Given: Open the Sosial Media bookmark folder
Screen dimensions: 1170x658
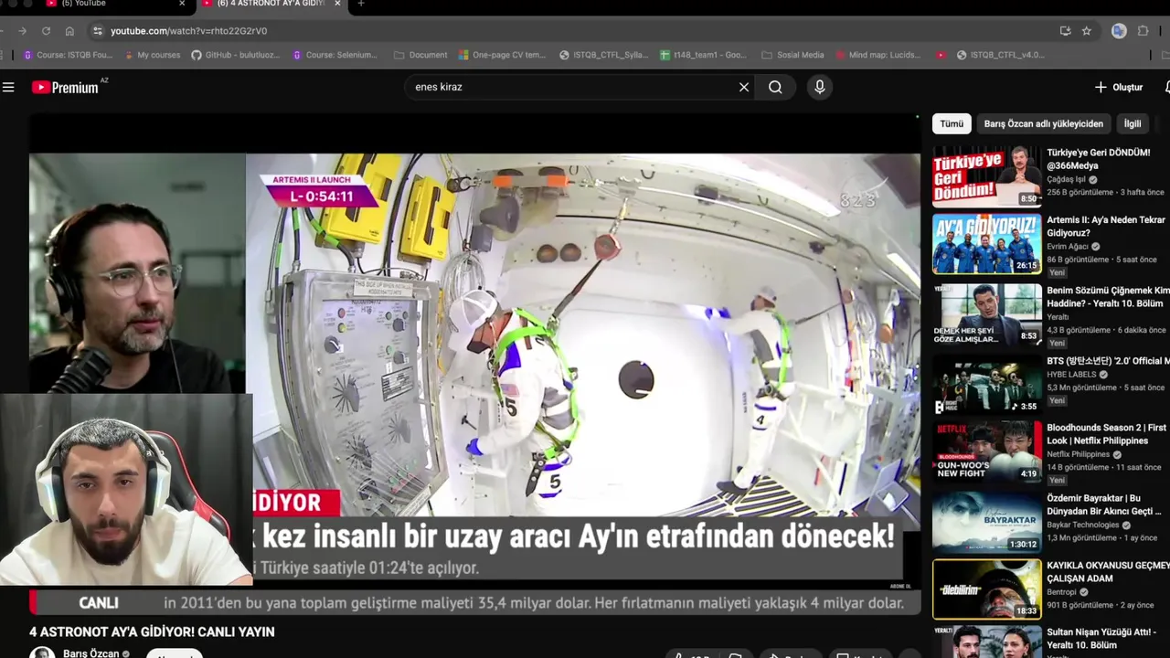Looking at the screenshot, I should pyautogui.click(x=792, y=55).
